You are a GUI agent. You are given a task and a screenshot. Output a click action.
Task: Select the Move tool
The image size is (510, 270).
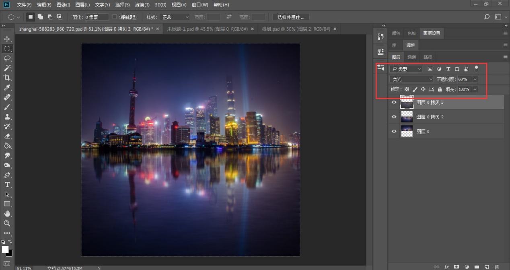(x=7, y=39)
